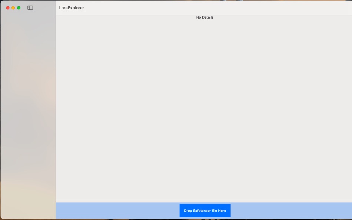Image resolution: width=352 pixels, height=220 pixels.
Task: Click the empty details pane
Action: tap(204, 111)
